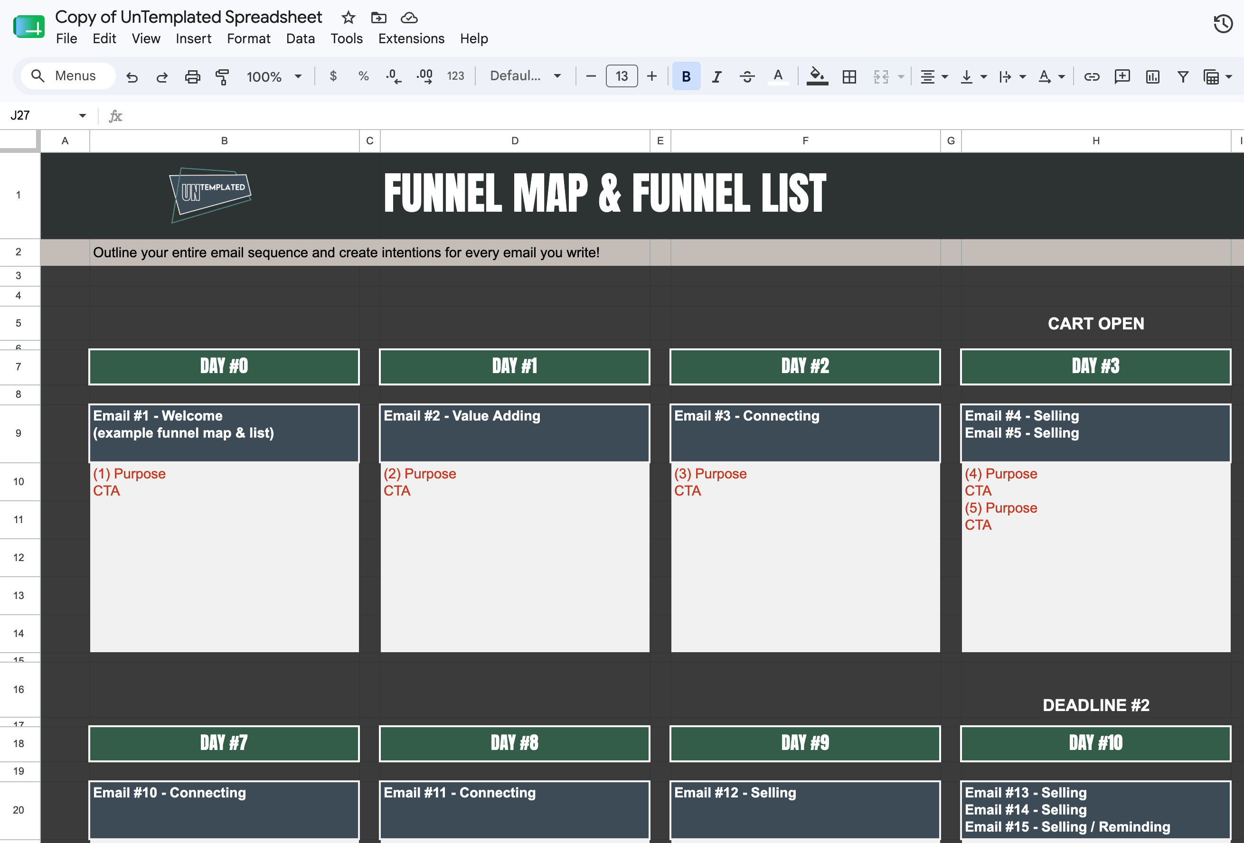Open version history clock icon

click(1223, 24)
